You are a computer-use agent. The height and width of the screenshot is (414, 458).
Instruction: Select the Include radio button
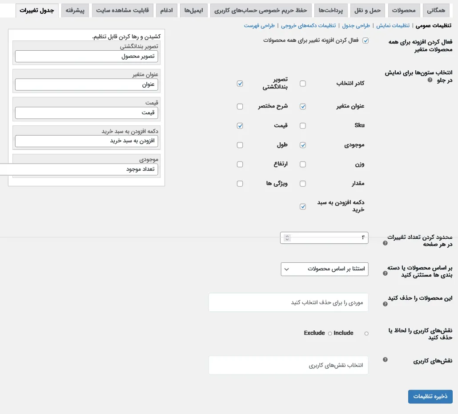pos(366,334)
